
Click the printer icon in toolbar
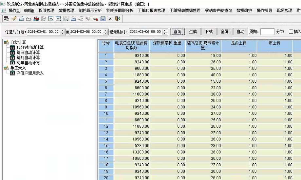click(x=73, y=19)
